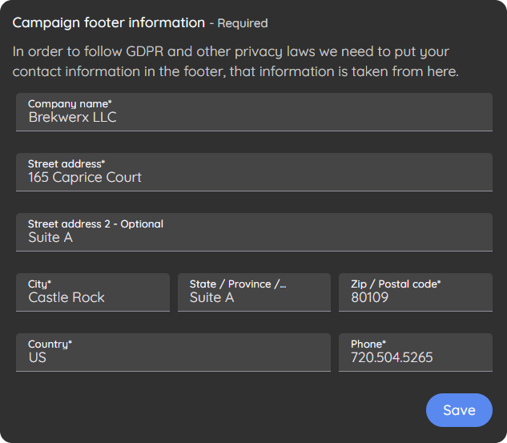507x443 pixels.
Task: Click the Country* label text
Action: [50, 344]
